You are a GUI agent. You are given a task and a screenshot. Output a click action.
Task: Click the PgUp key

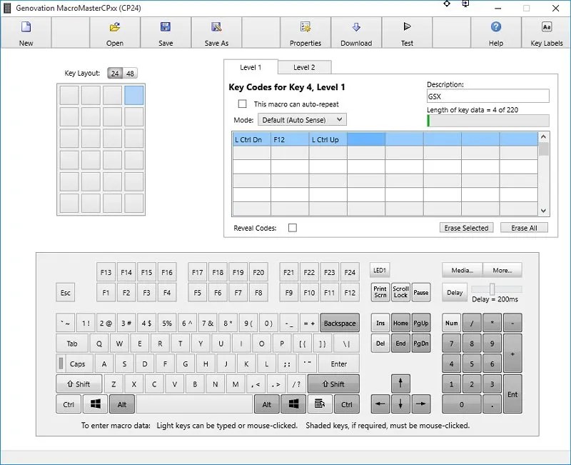(x=421, y=323)
